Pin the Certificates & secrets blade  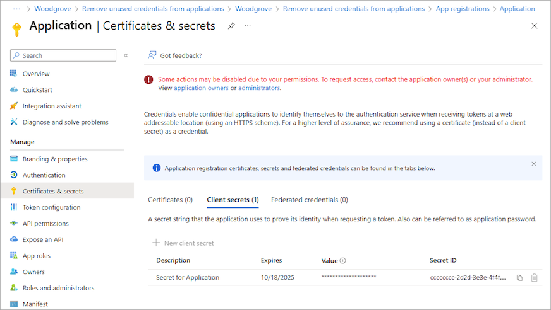[231, 26]
